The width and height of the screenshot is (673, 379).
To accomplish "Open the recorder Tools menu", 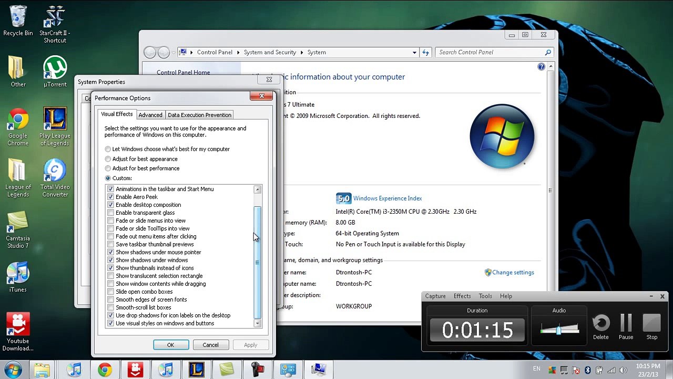I will [485, 296].
